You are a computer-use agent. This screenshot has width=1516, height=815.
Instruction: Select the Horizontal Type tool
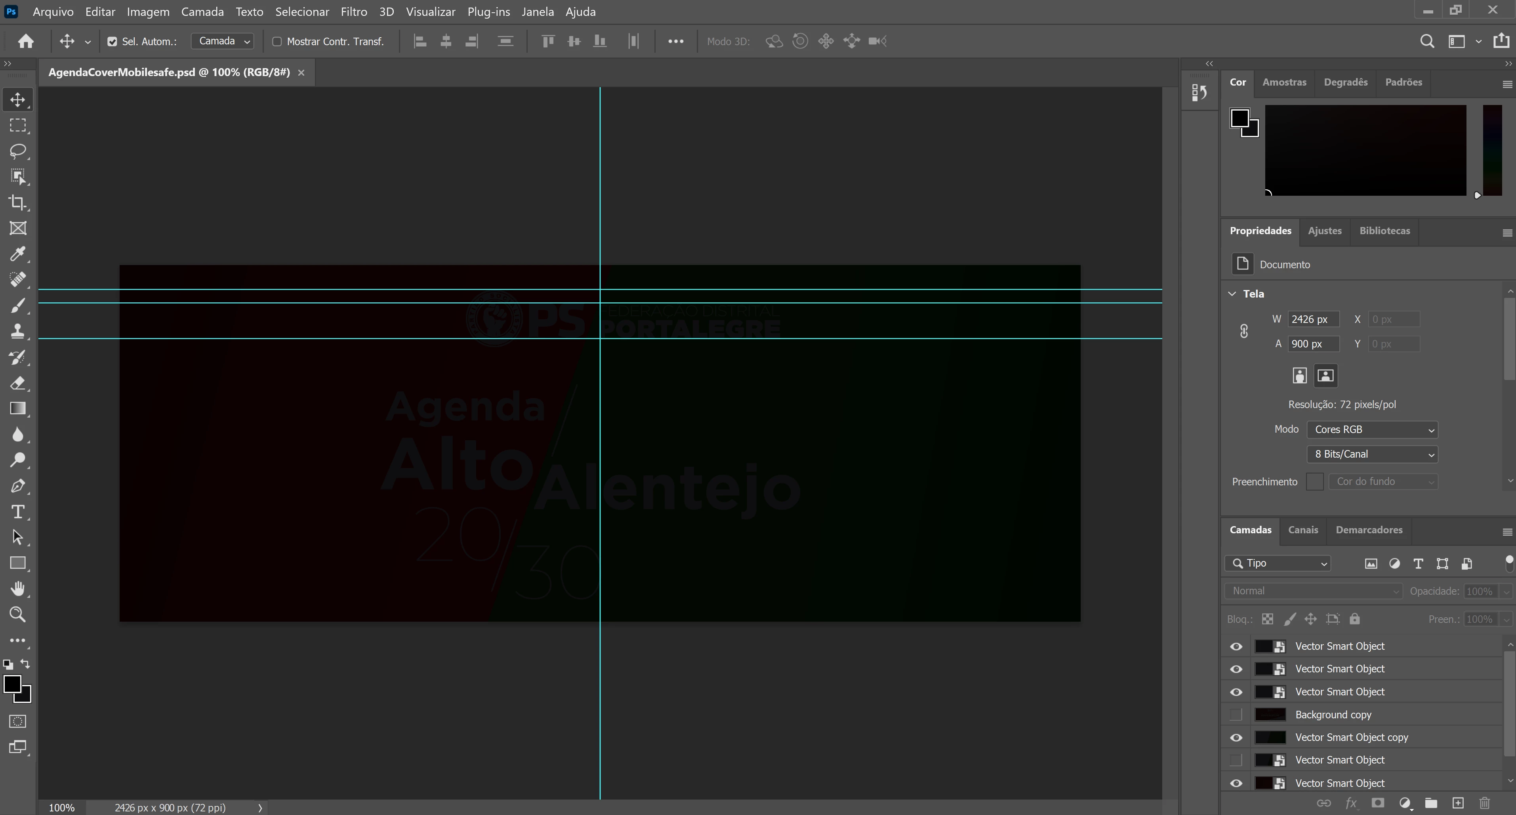[18, 512]
